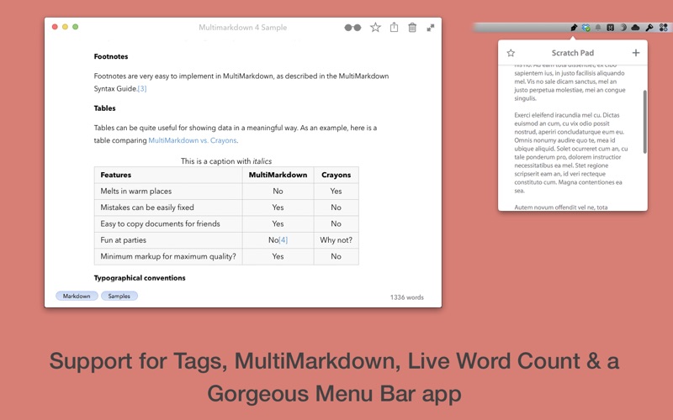Image resolution: width=673 pixels, height=420 pixels.
Task: Click the paragraph starting 'Exerci eleifend' in Scratch Pad
Action: coord(571,153)
